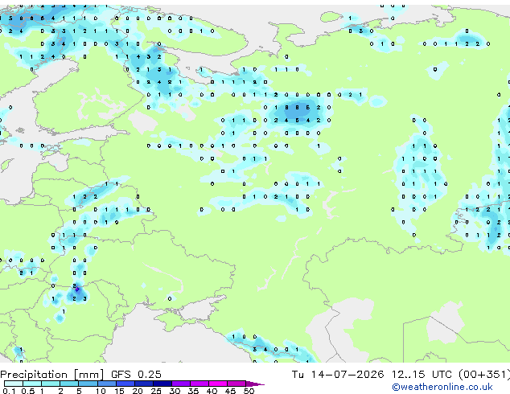Click the "12..15 UTC" time text
Viewport: 510px width, 394px height.
point(422,375)
